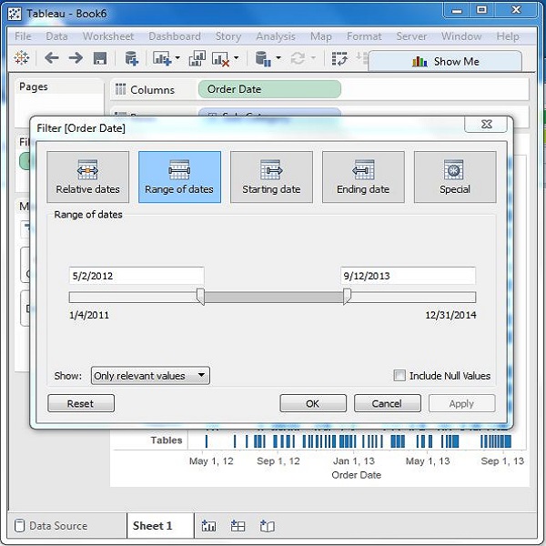Click the new worksheet icon at bottom
The image size is (546, 546).
[209, 525]
